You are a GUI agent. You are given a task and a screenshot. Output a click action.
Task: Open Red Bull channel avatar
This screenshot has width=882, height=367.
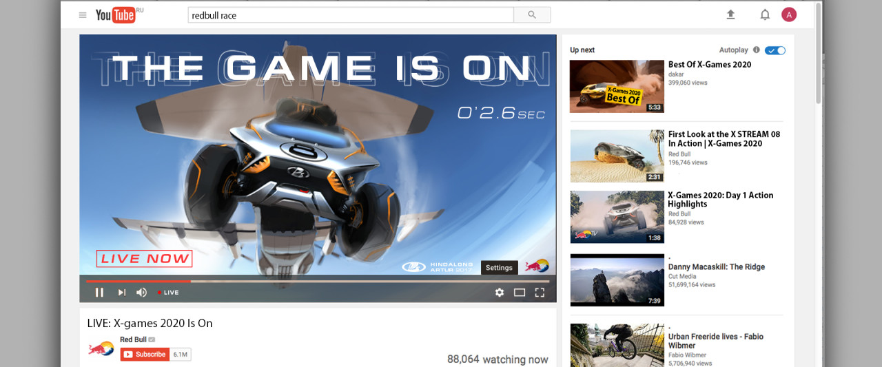pyautogui.click(x=101, y=348)
